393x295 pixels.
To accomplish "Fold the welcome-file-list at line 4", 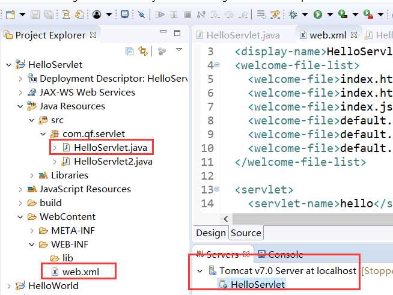I will click(x=217, y=65).
